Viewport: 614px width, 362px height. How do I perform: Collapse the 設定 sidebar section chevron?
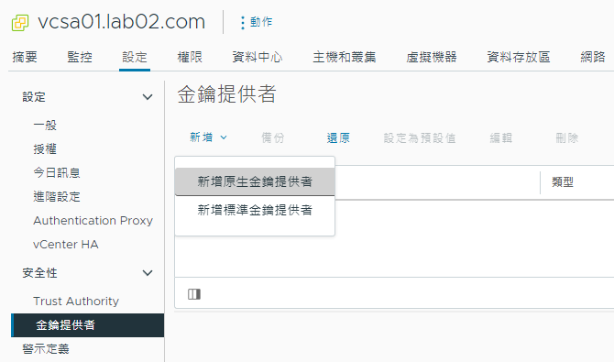(x=148, y=97)
